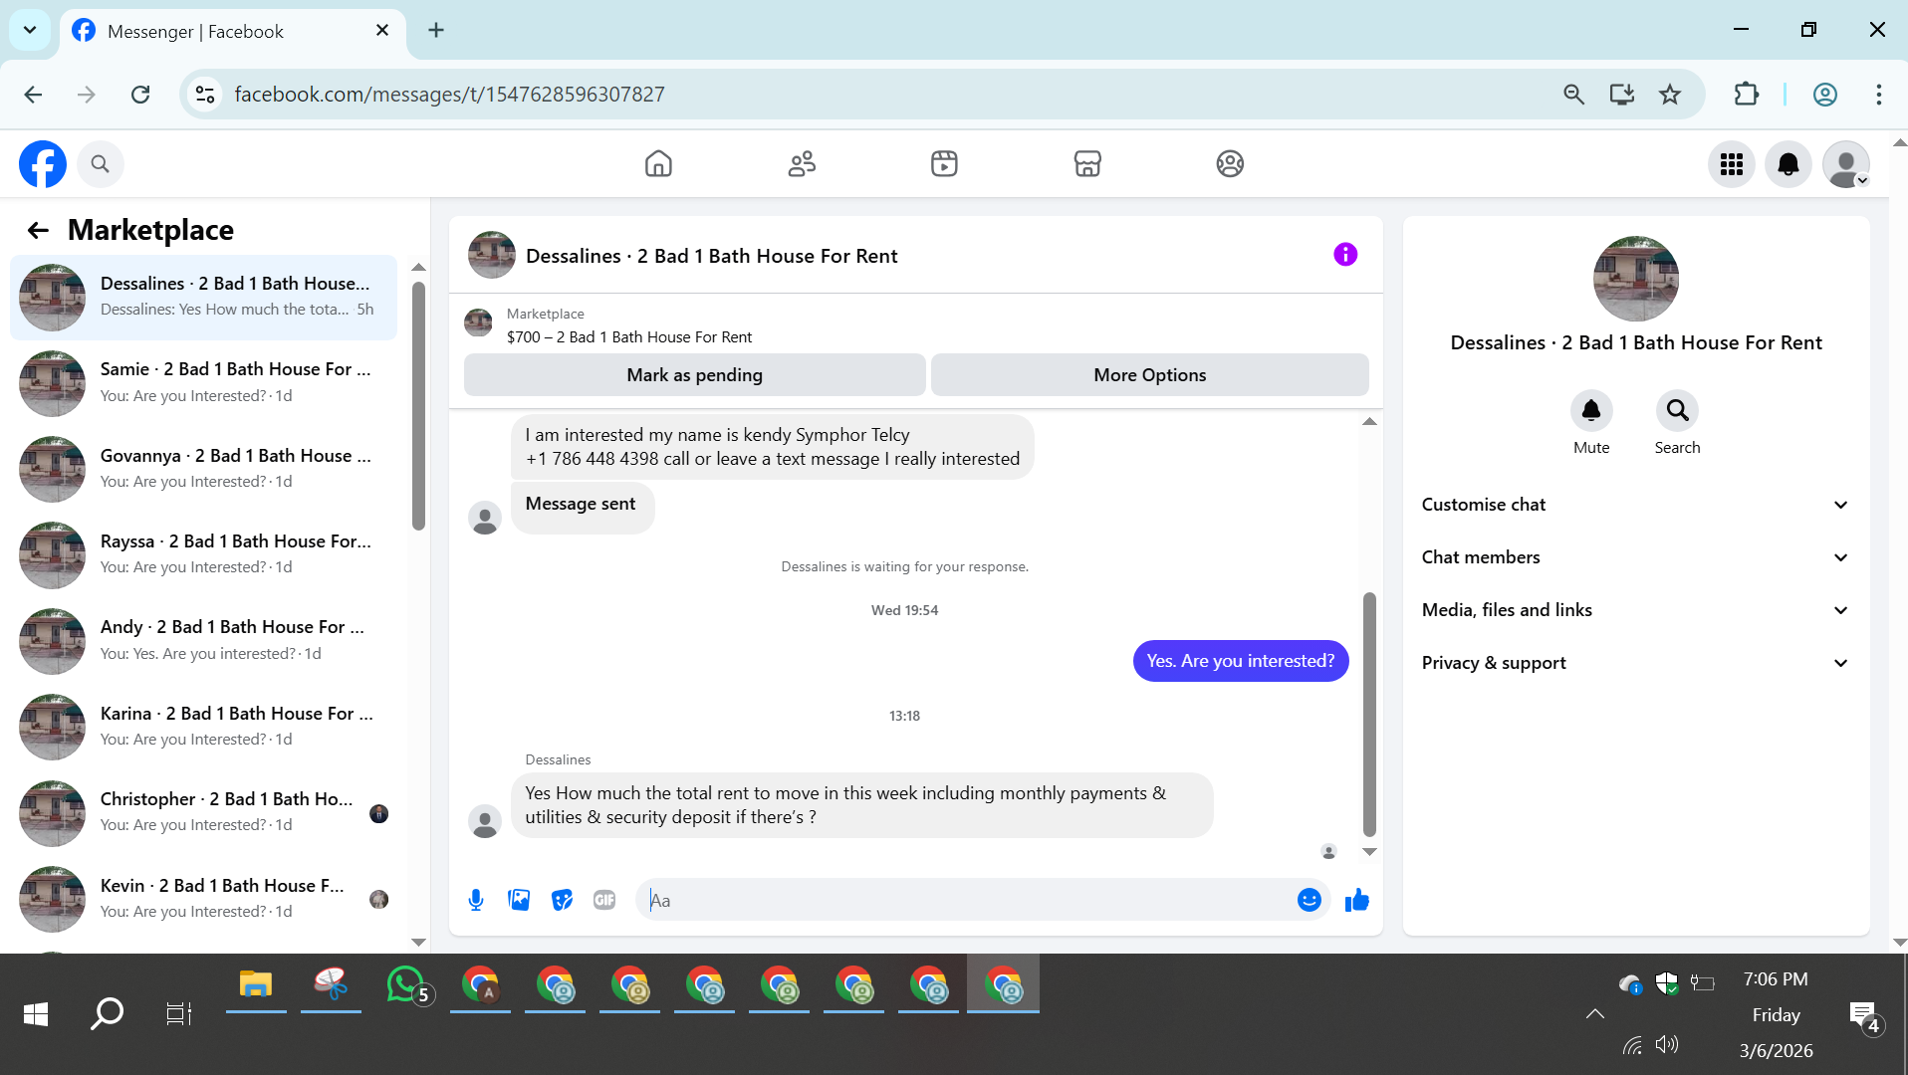Attach a photo using the image icon
1908x1075 pixels.
(519, 900)
